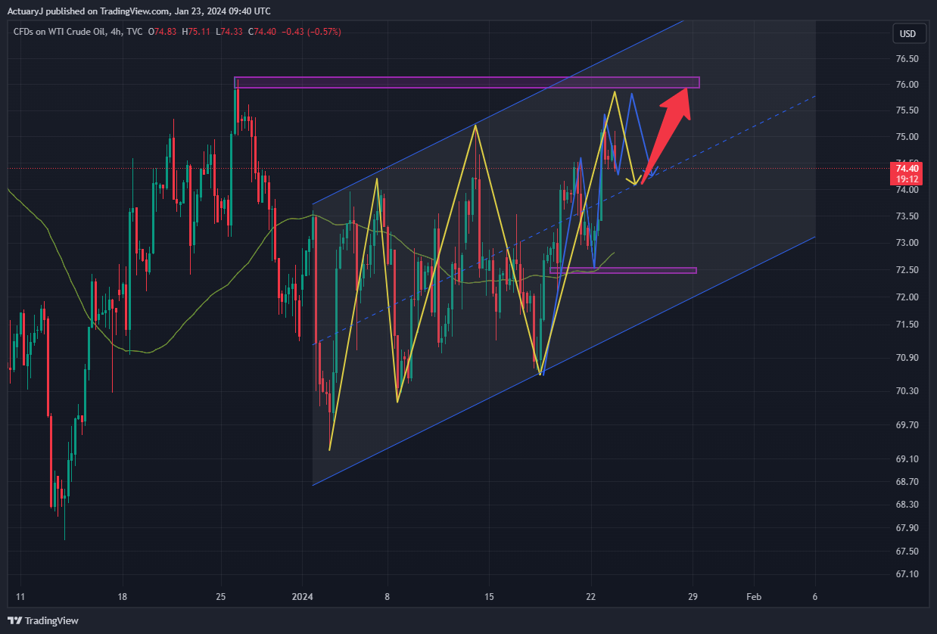The image size is (937, 634).
Task: Click the date label 22 on time axis
Action: click(591, 597)
